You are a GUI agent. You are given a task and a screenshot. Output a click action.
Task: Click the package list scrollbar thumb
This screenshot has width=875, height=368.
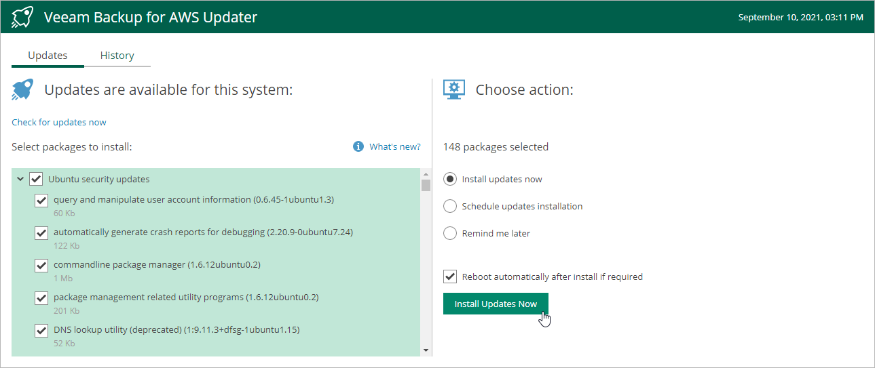[426, 186]
